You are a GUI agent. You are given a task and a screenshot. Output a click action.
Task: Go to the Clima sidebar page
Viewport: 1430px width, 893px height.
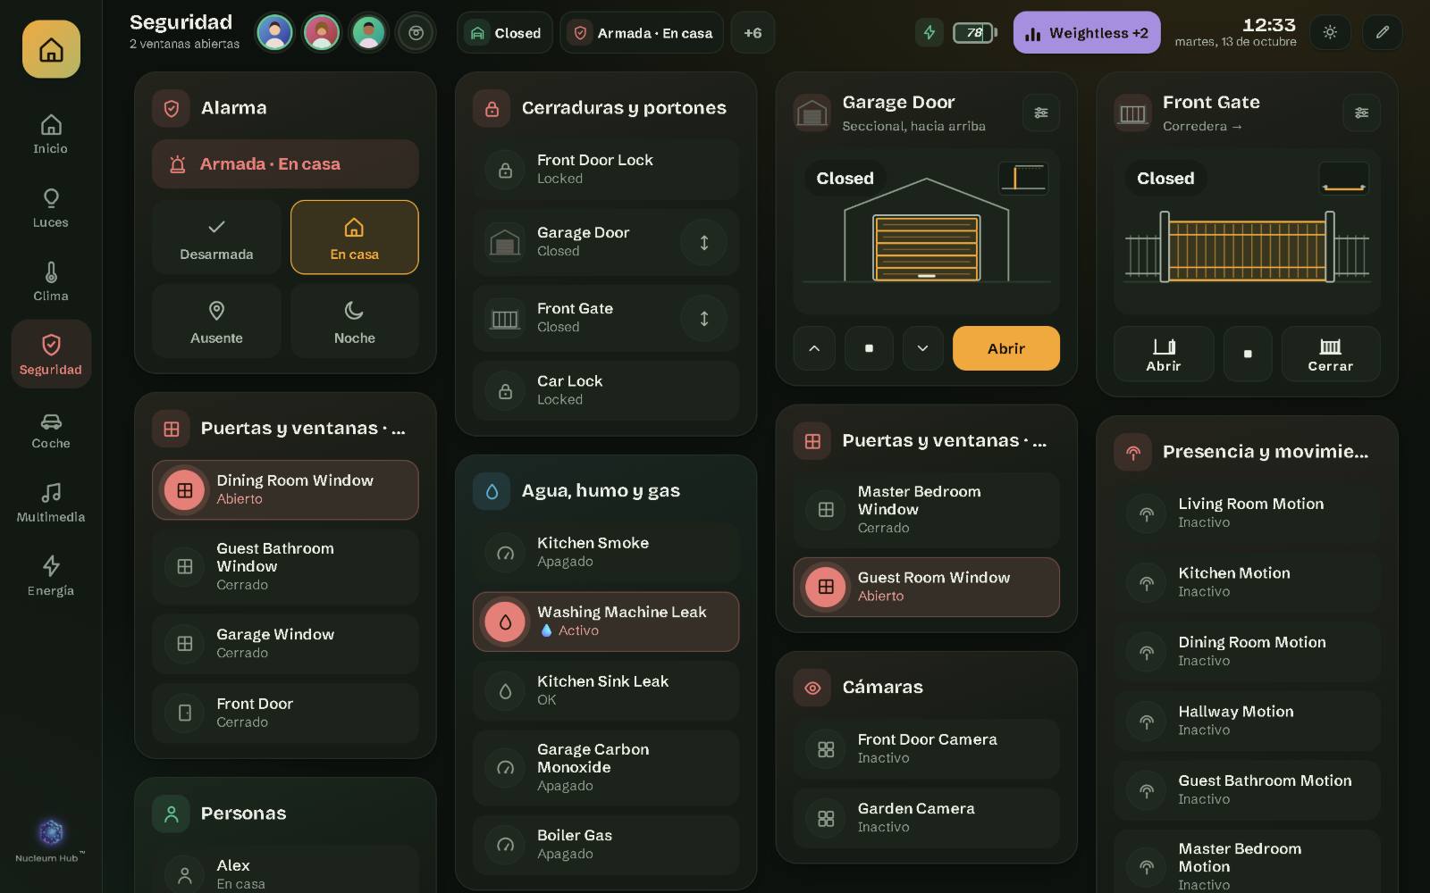[51, 281]
